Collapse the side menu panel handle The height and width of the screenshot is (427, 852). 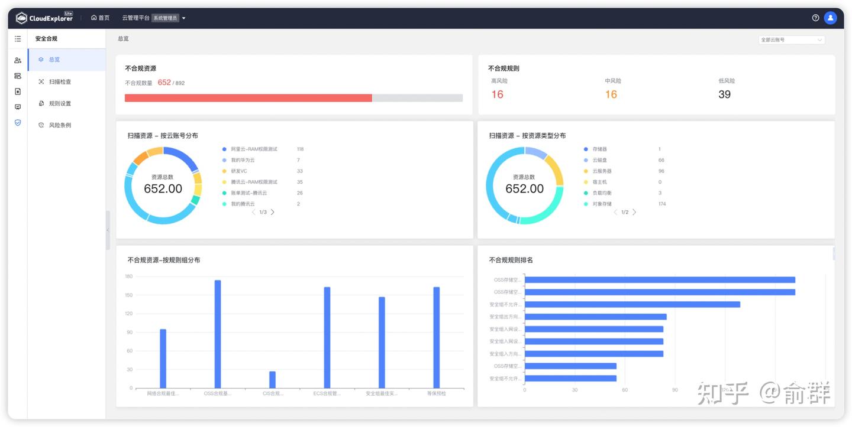coord(108,230)
